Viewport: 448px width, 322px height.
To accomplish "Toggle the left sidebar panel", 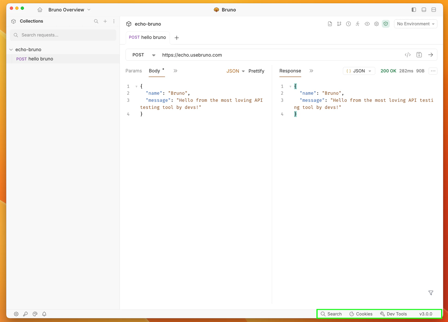I will (414, 10).
